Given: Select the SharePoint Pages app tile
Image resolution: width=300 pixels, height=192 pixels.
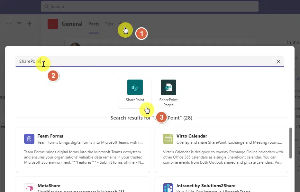Looking at the screenshot, I should pos(168,93).
